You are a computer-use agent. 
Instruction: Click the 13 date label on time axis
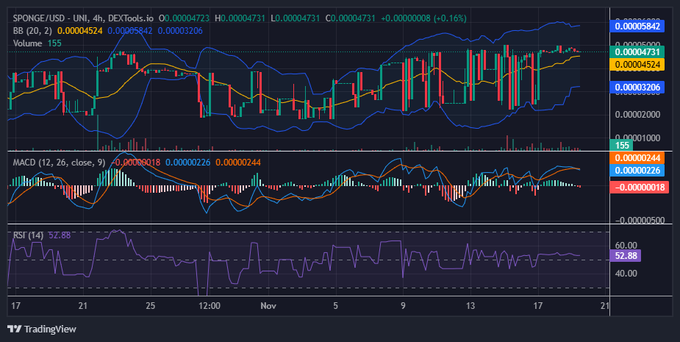470,306
